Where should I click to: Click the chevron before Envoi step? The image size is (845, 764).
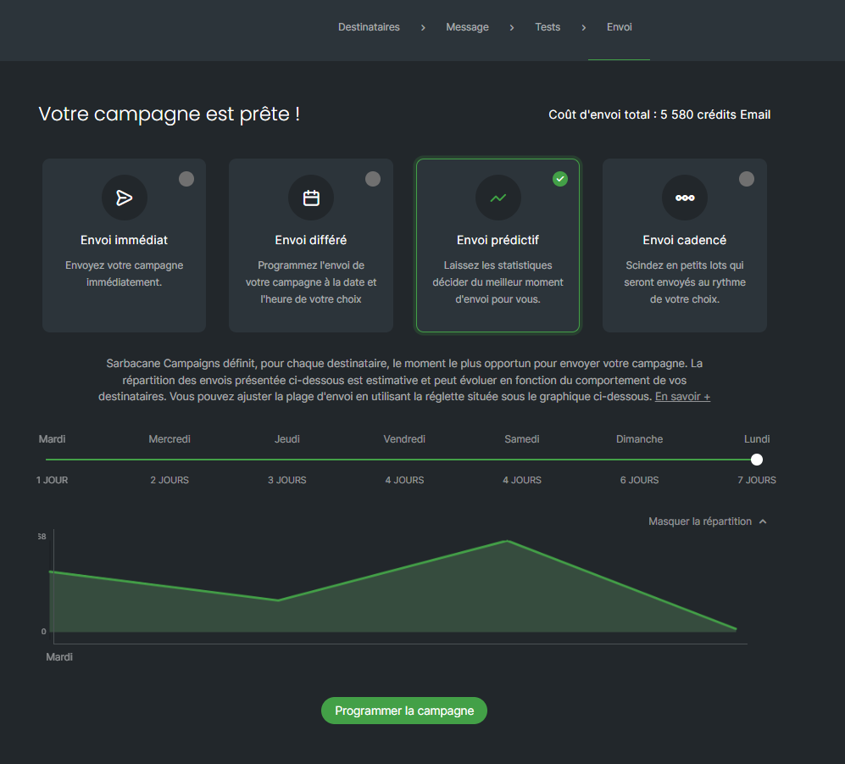tap(584, 27)
